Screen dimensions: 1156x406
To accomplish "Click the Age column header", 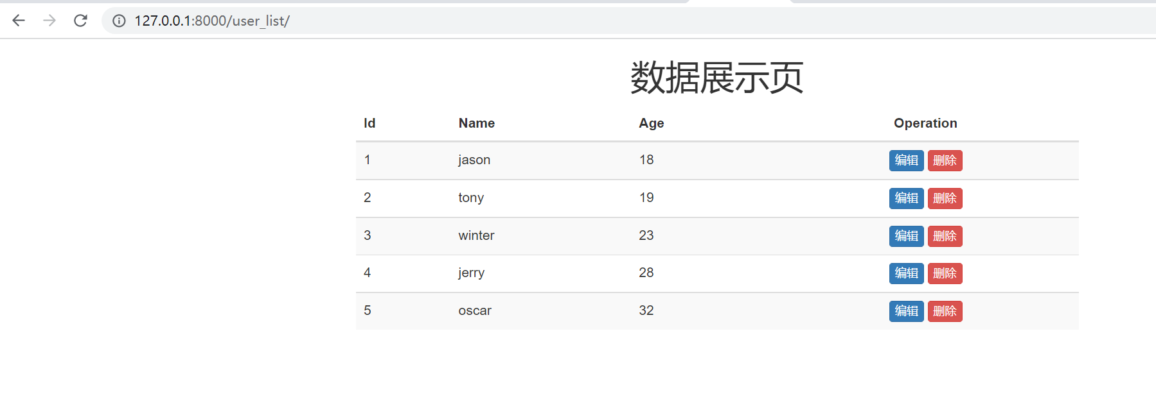I will [651, 123].
